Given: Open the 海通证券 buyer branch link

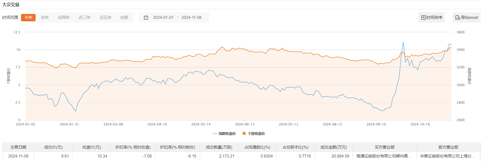Looking at the screenshot, I should point(384,156).
